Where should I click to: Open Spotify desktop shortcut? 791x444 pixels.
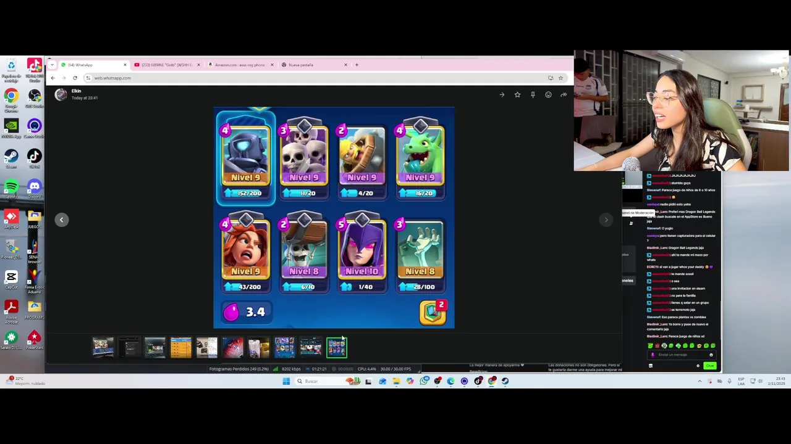(11, 189)
